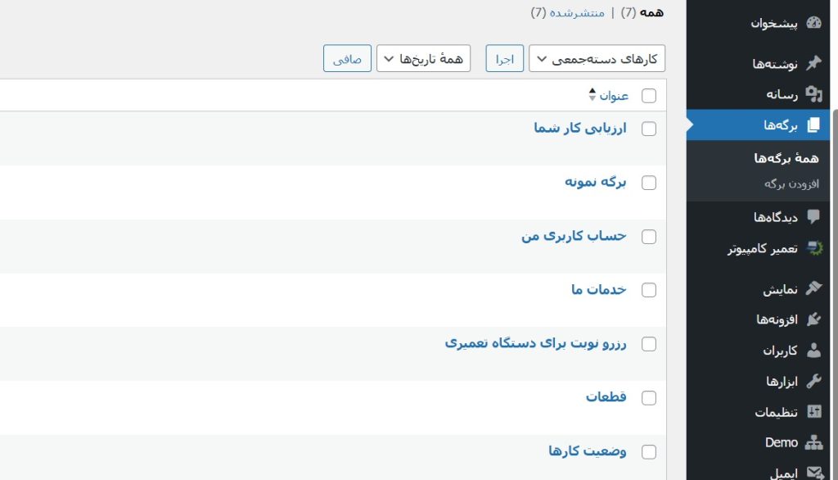Tick the select-all checkbox in the header row
The height and width of the screenshot is (480, 838).
pos(649,96)
